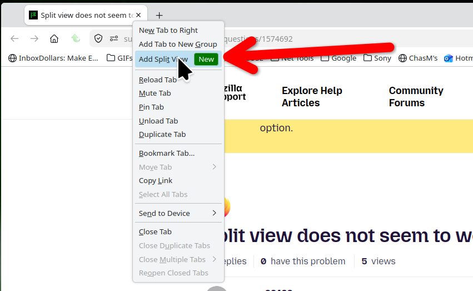
Task: Choose Unload Tab
Action: 178,121
